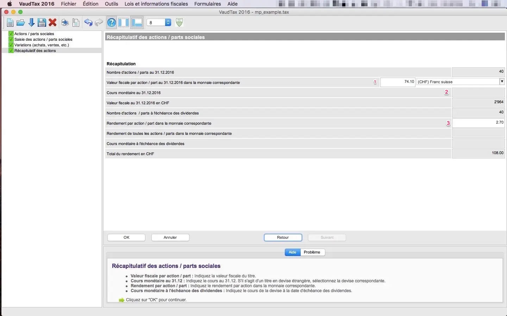Click the 'Rendement par action' field containing 2.70
Viewport: 507px width, 316px height.
478,123
